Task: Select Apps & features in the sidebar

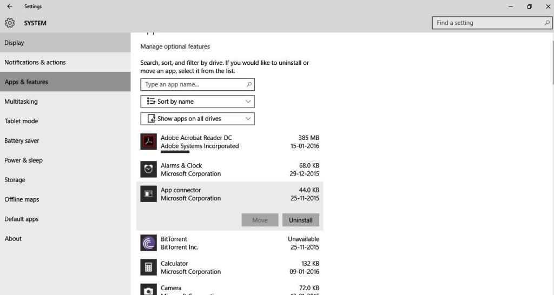Action: pos(65,82)
